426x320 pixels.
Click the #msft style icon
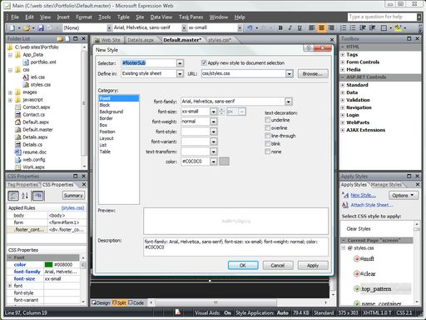[356, 259]
